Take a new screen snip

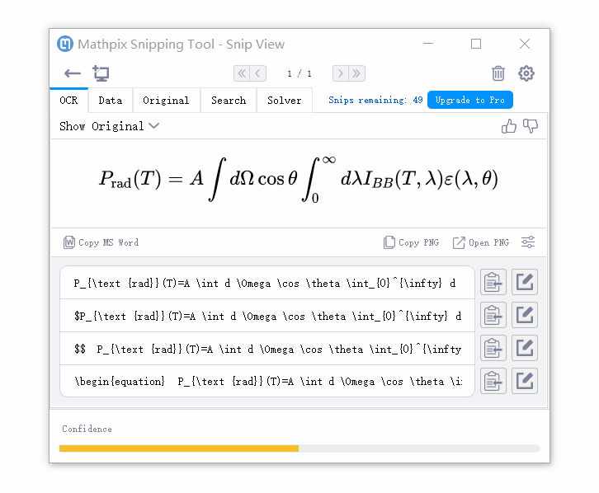pos(101,73)
